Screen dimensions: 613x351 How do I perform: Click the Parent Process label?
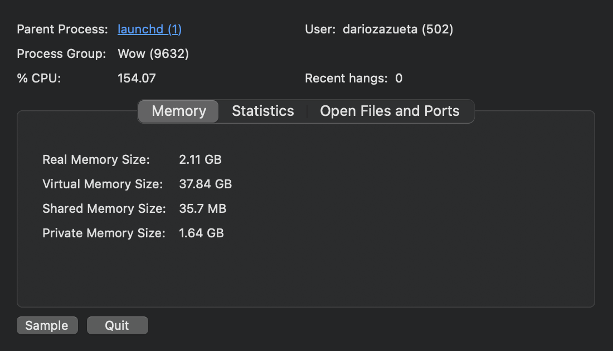(x=62, y=30)
